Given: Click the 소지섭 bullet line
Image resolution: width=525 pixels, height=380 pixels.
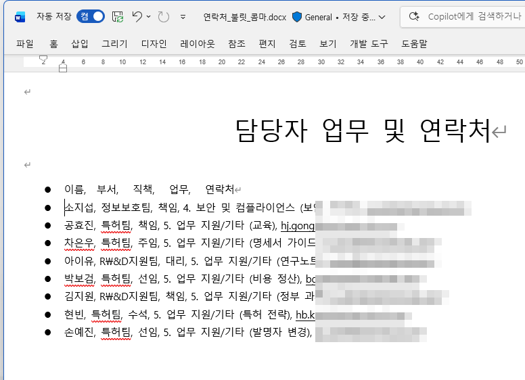Looking at the screenshot, I should pos(189,208).
